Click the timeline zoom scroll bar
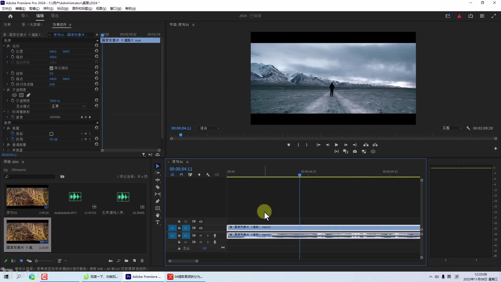501x282 pixels. pos(183,261)
